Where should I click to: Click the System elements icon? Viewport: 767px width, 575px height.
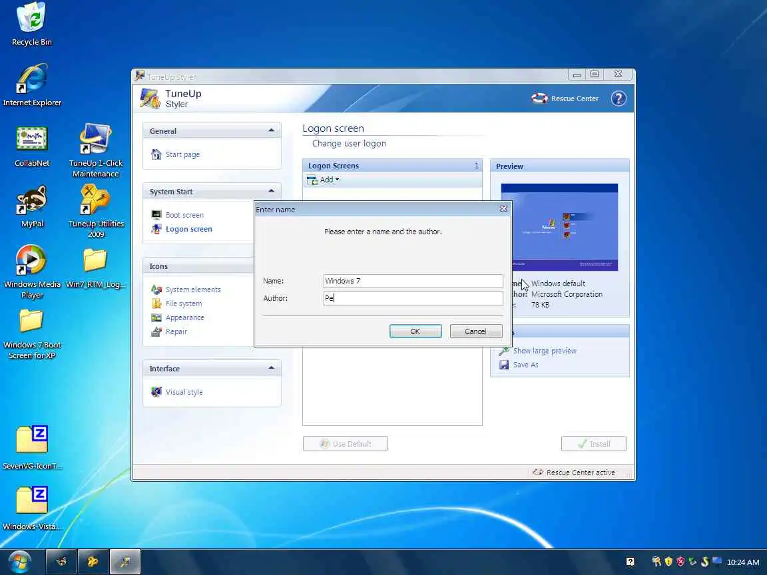pos(156,289)
